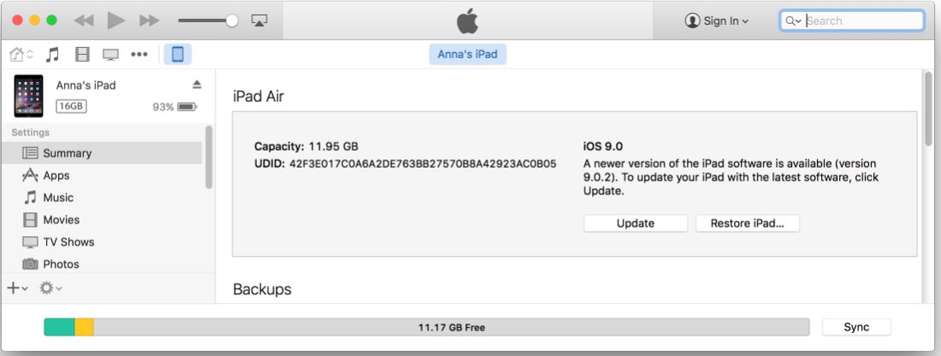941x356 pixels.
Task: Click the main pane vertical scrollbar
Action: (928, 108)
